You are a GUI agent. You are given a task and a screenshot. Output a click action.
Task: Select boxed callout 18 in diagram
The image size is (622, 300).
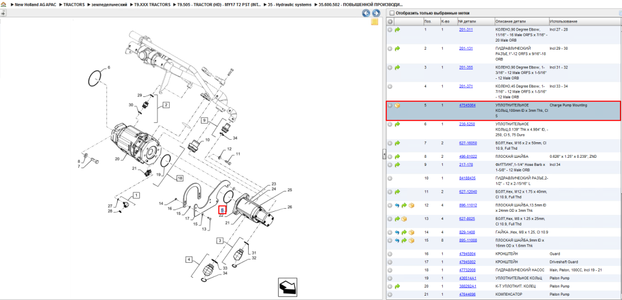(180, 178)
